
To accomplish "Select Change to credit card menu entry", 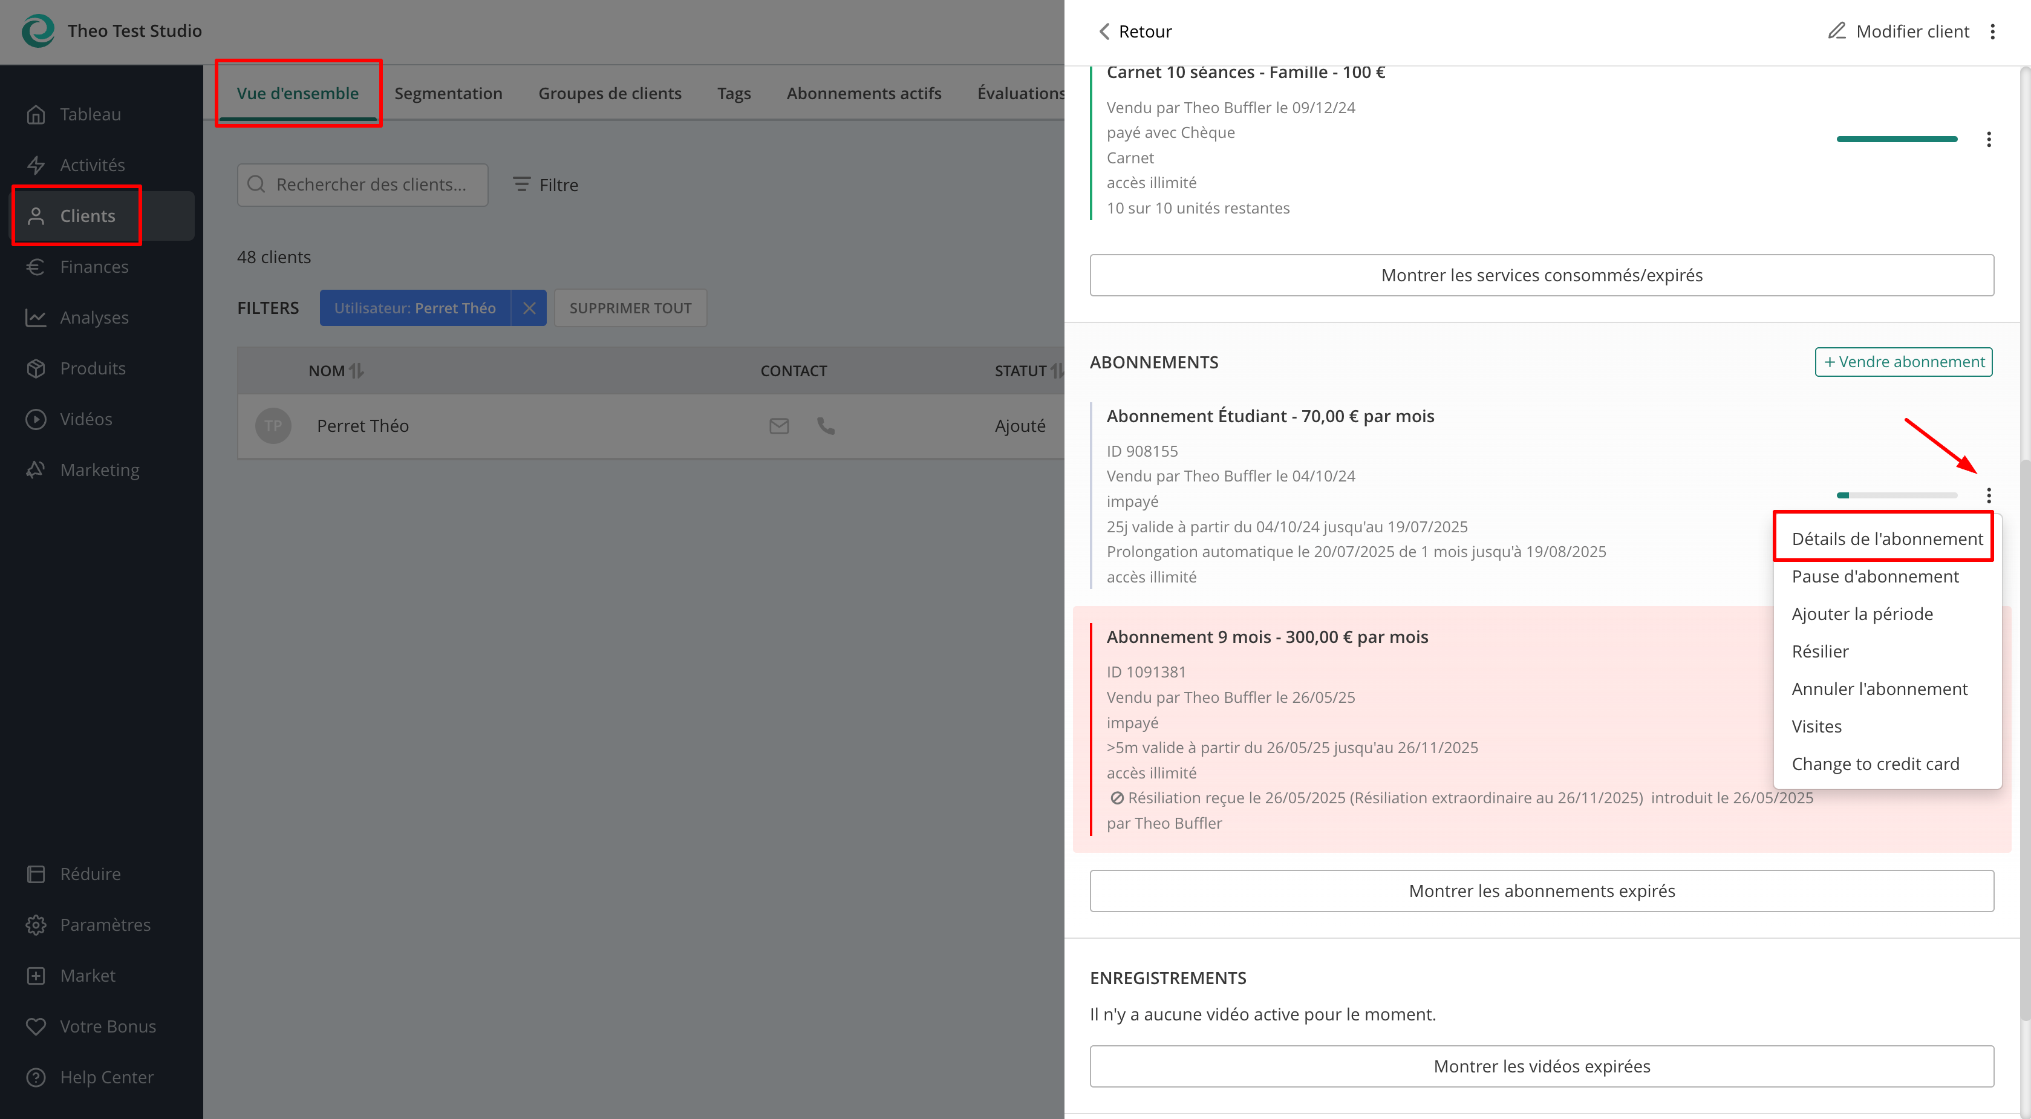I will coord(1886,764).
